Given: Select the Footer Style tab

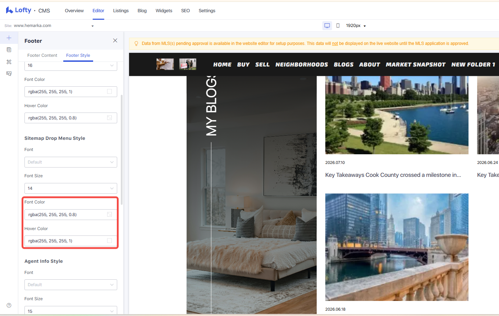Looking at the screenshot, I should pyautogui.click(x=78, y=55).
